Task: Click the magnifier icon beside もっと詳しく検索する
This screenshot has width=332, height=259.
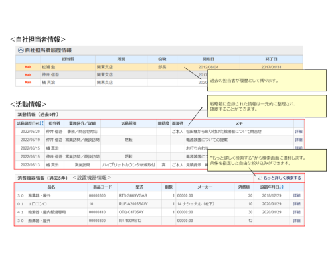Action: click(x=260, y=178)
